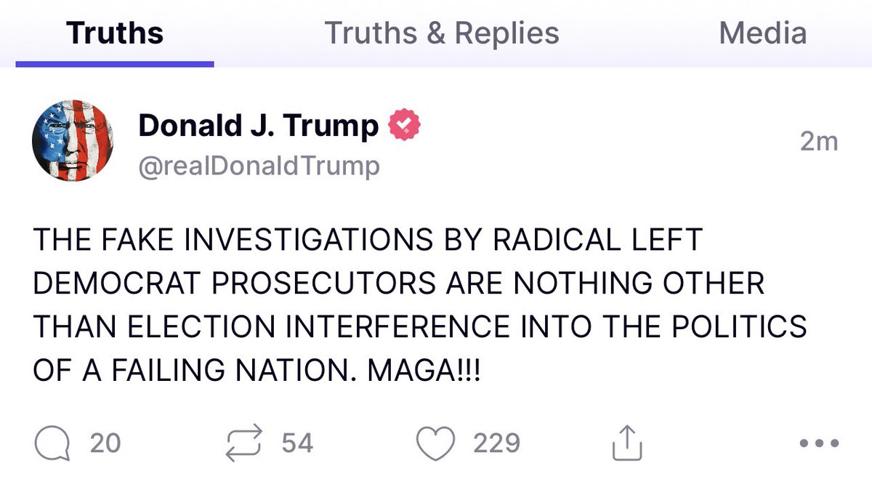
Task: Click the purple underline beneath Truths tab
Action: click(x=115, y=63)
